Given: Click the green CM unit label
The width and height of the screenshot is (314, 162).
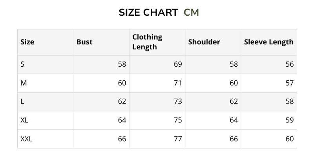Looking at the screenshot, I should click(191, 12).
